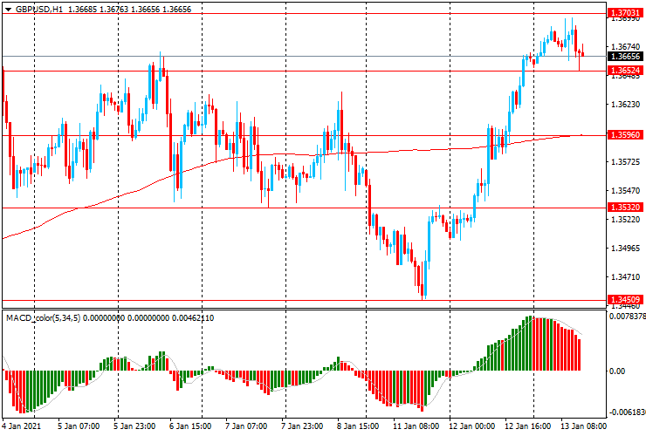
Task: Select the 1.37031 red price label
Action: coord(624,13)
